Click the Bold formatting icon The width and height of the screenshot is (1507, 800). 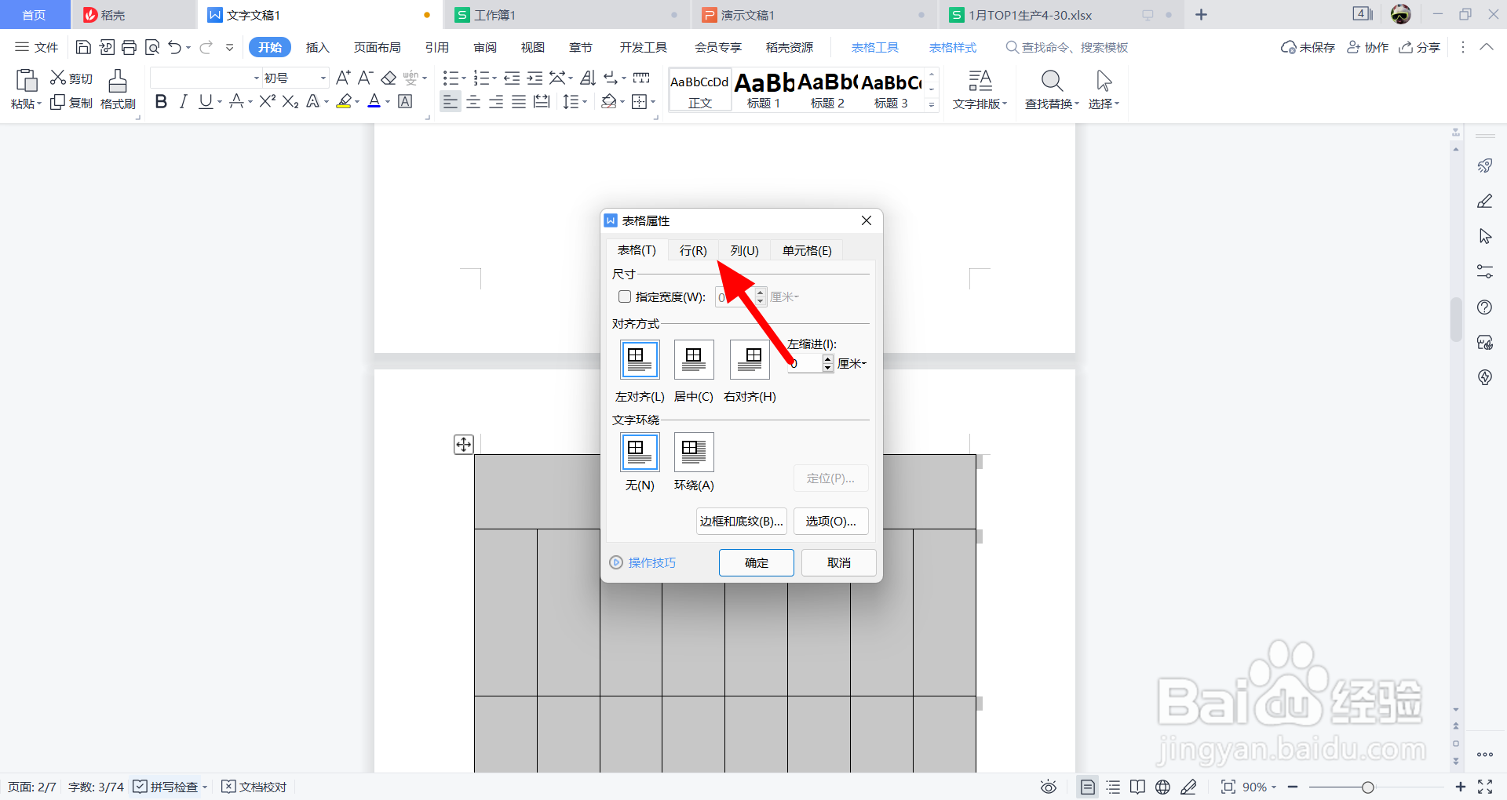161,101
